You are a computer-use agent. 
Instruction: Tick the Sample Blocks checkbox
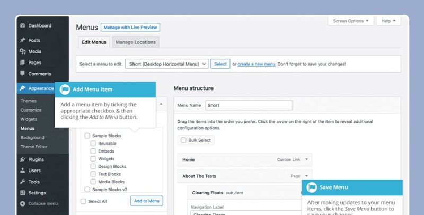[x=87, y=136]
